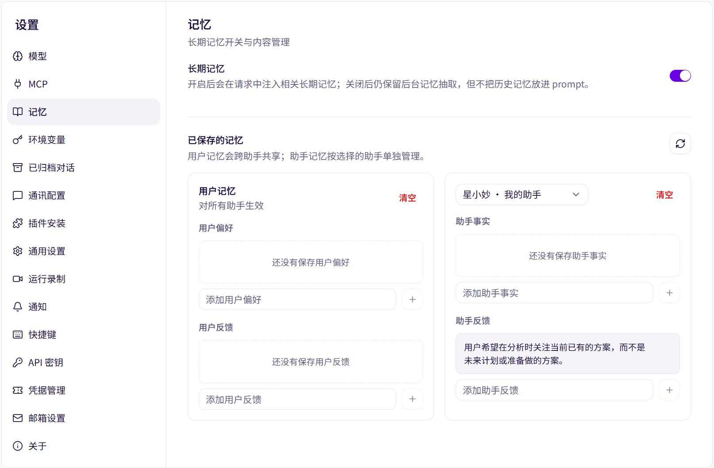Click the puzzle piece icon beside 插件安装
The width and height of the screenshot is (714, 468).
(18, 223)
